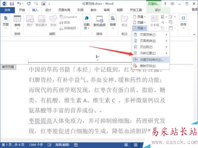Open 加载项 add-ins button
This screenshot has height=148, width=198.
86,22
